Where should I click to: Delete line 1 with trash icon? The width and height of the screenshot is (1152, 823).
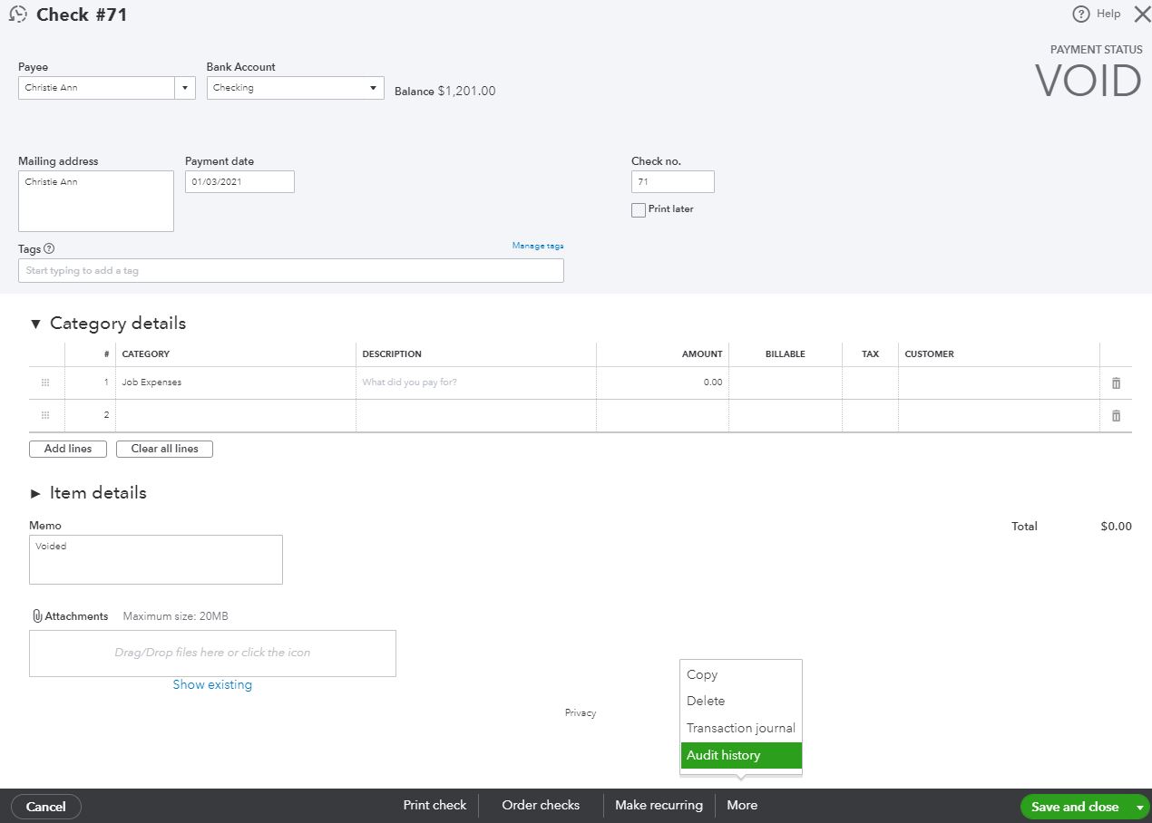coord(1116,383)
